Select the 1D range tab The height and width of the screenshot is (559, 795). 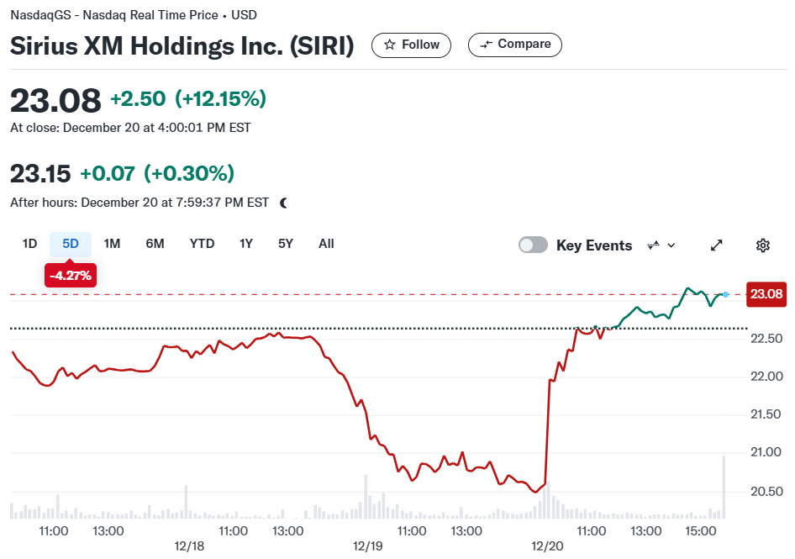coord(30,244)
